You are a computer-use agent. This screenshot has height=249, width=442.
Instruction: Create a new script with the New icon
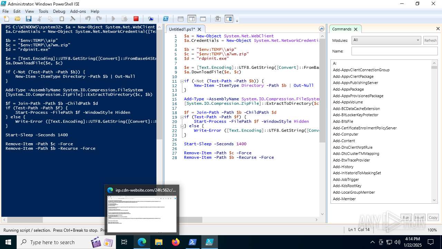point(6,19)
